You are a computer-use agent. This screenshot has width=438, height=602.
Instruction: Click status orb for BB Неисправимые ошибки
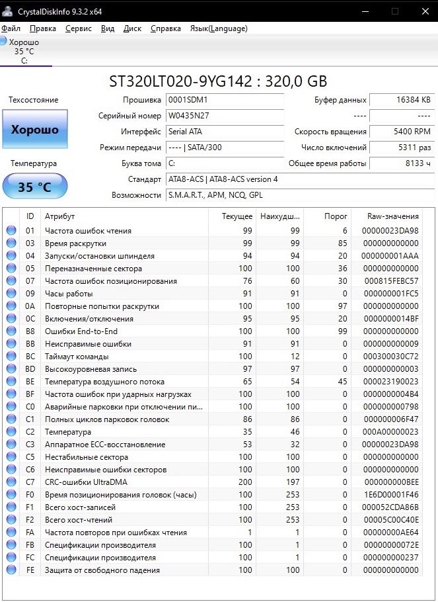pos(11,343)
